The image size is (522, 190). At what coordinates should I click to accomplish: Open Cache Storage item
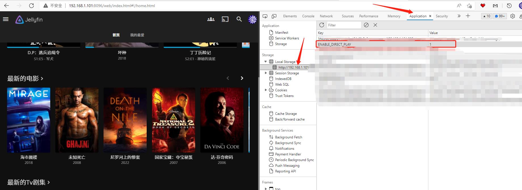[x=286, y=114]
